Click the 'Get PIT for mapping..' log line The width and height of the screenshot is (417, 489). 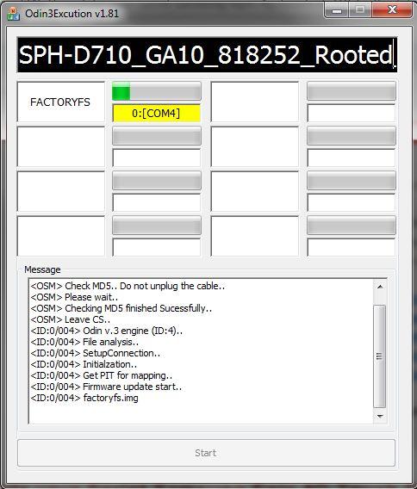point(102,375)
